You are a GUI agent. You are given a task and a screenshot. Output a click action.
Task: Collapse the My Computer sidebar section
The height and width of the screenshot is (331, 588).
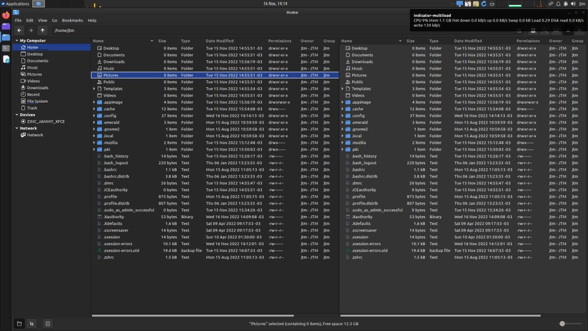[x=16, y=41]
